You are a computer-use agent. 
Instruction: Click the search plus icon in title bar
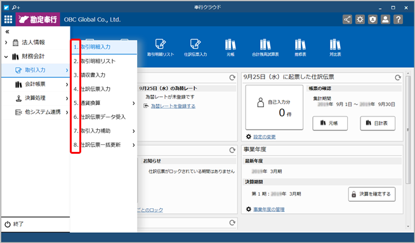point(16,8)
